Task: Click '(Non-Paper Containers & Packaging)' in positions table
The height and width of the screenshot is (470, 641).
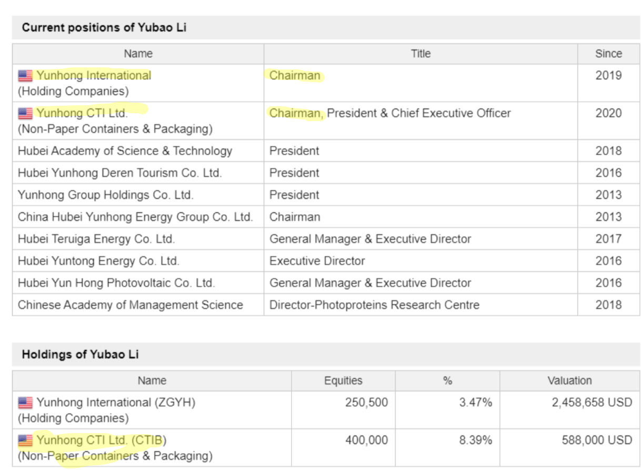Action: point(115,129)
